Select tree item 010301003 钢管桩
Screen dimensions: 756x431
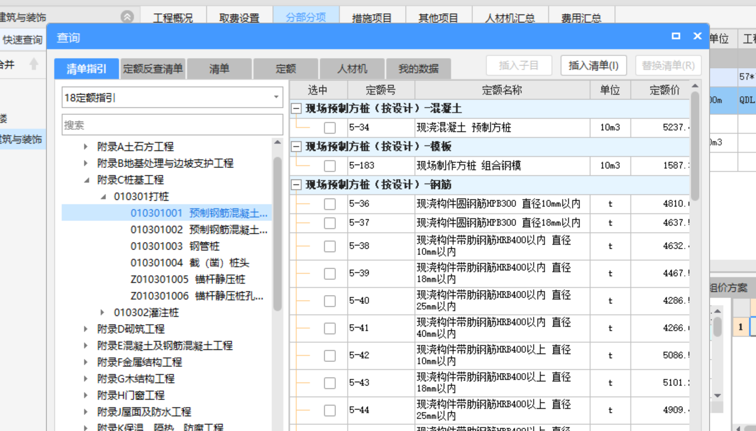click(175, 246)
